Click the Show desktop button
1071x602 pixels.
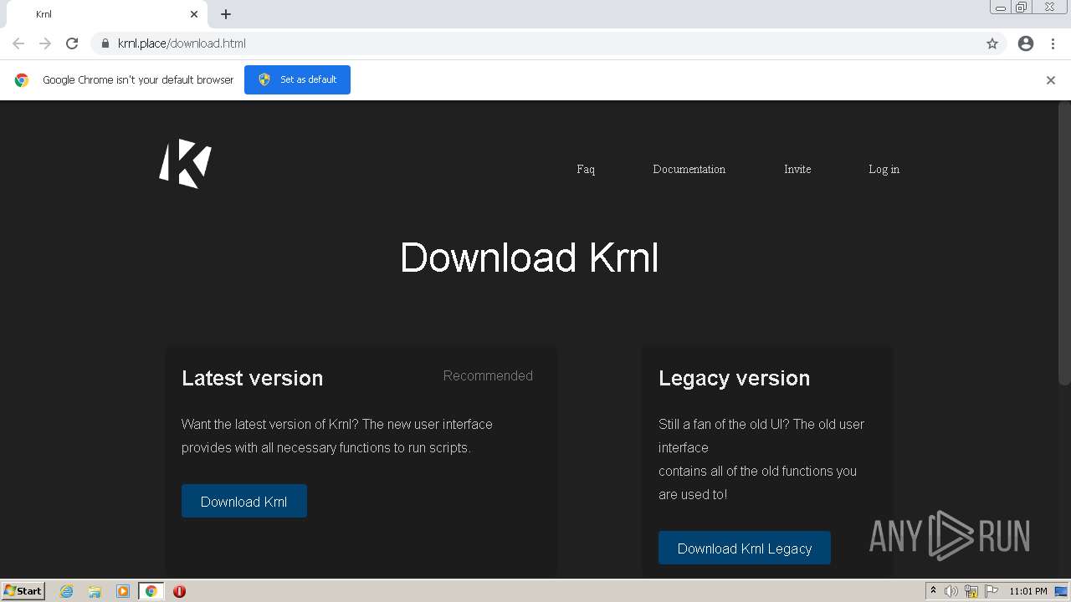tap(1061, 591)
